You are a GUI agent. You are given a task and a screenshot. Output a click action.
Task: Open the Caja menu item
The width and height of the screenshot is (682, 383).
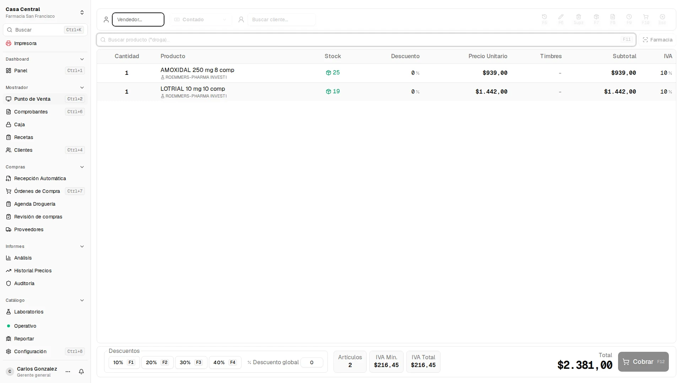(x=45, y=124)
